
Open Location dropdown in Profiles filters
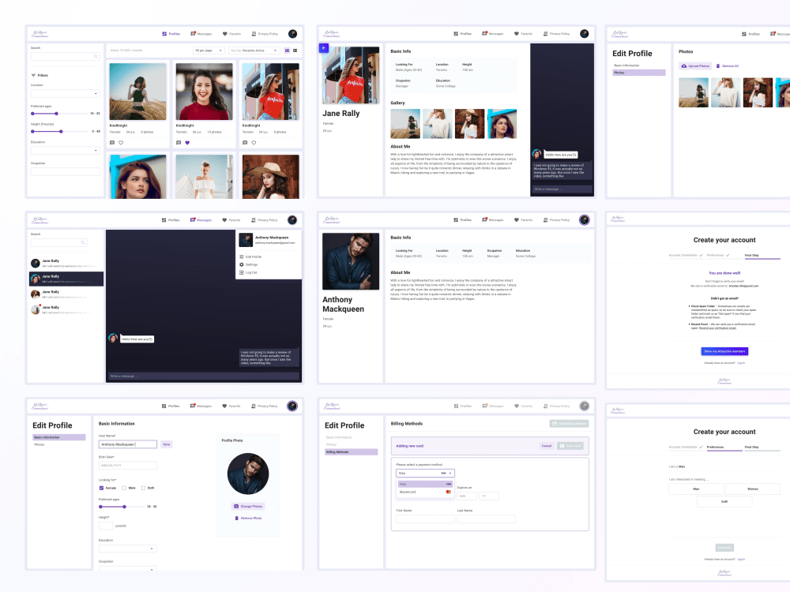tap(66, 93)
